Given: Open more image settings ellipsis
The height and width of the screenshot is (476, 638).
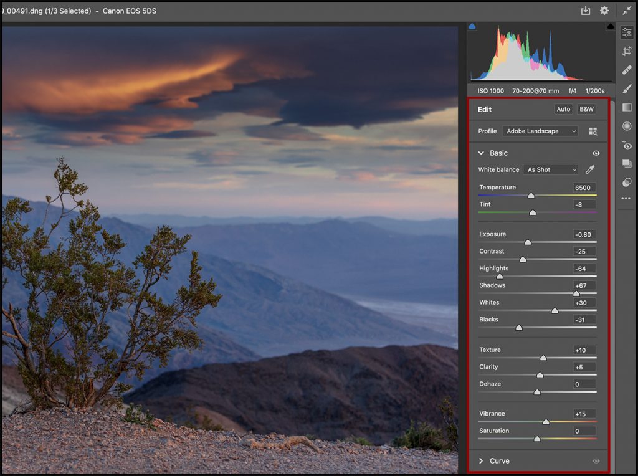Looking at the screenshot, I should [x=626, y=199].
